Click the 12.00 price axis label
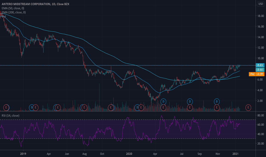 coord(261,48)
